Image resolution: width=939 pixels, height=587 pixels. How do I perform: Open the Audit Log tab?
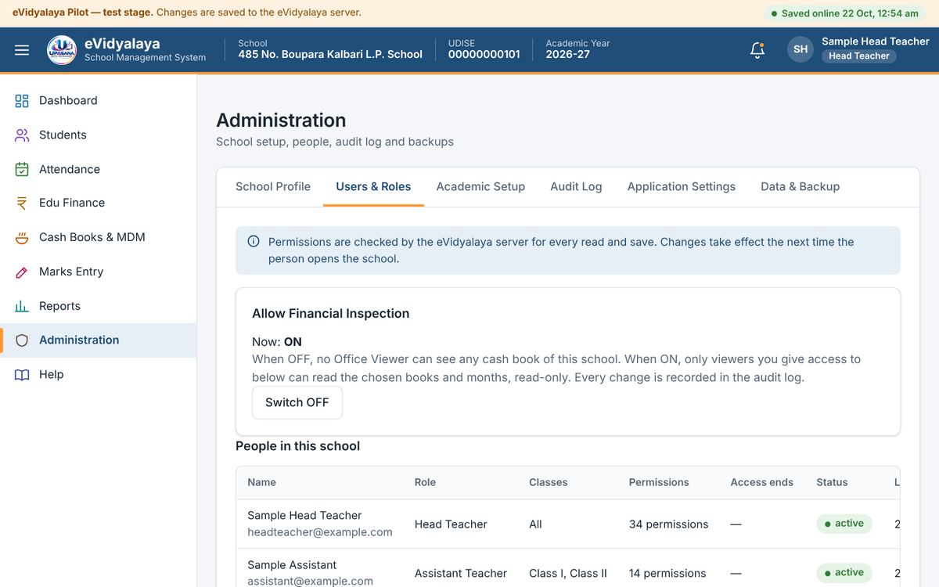576,186
